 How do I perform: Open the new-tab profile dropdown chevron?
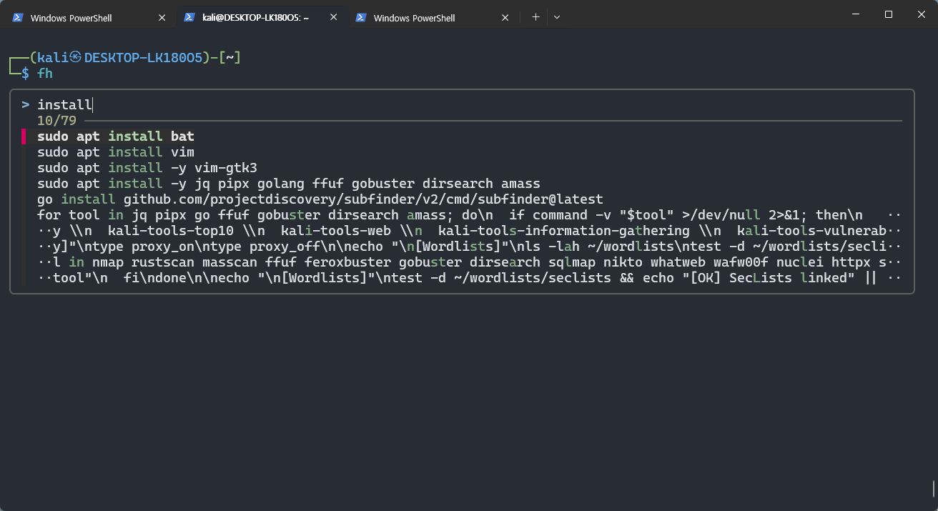557,17
